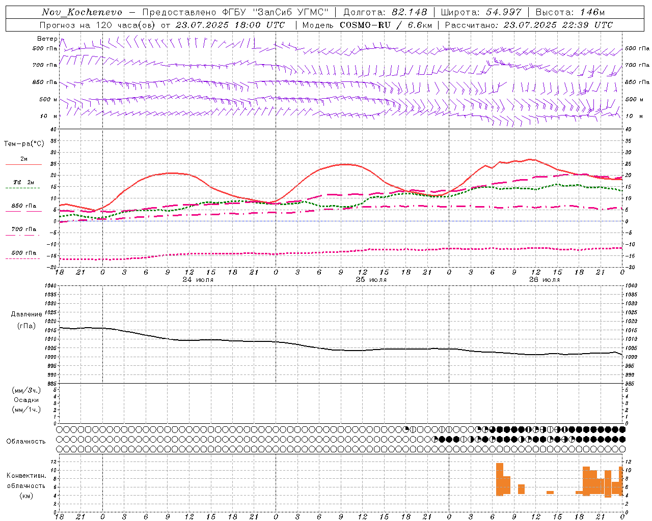Click the (гПа) unit under Давление
Image resolution: width=652 pixels, height=521 pixels.
click(x=26, y=326)
